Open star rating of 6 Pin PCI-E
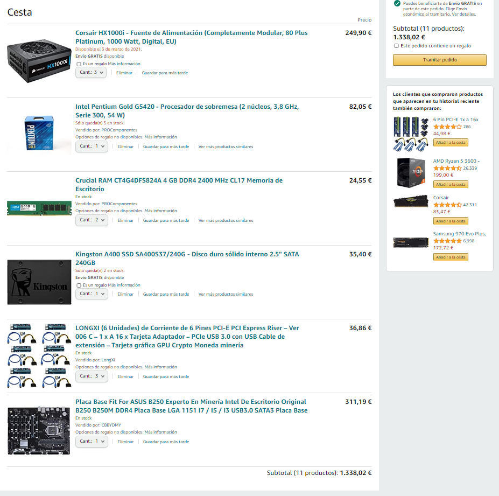This screenshot has width=499, height=496. click(447, 127)
